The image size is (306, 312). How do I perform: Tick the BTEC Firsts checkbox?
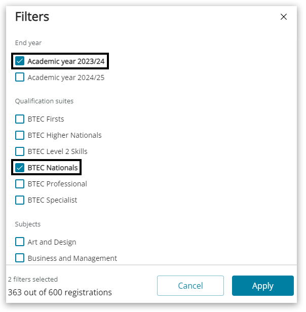point(20,119)
